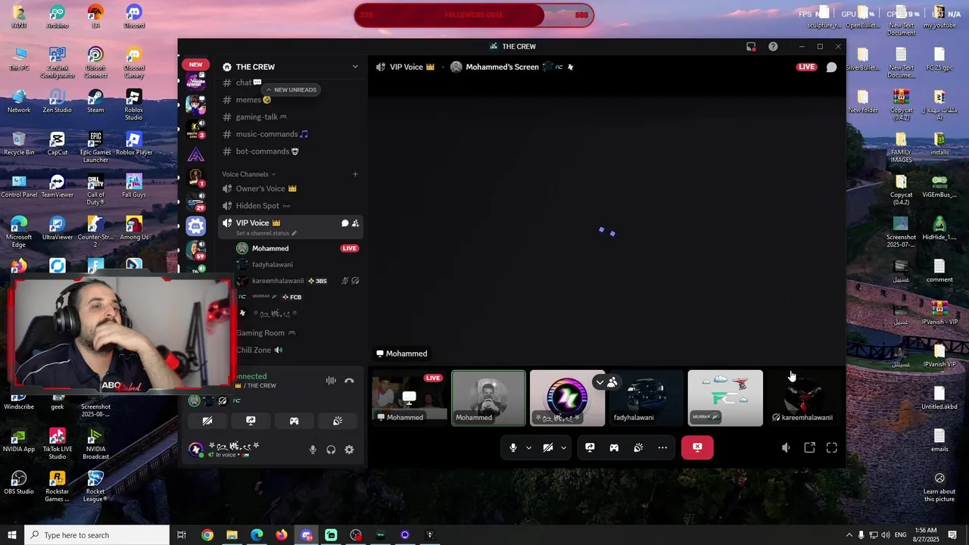
Task: Mute microphone in the call control bar
Action: 513,447
